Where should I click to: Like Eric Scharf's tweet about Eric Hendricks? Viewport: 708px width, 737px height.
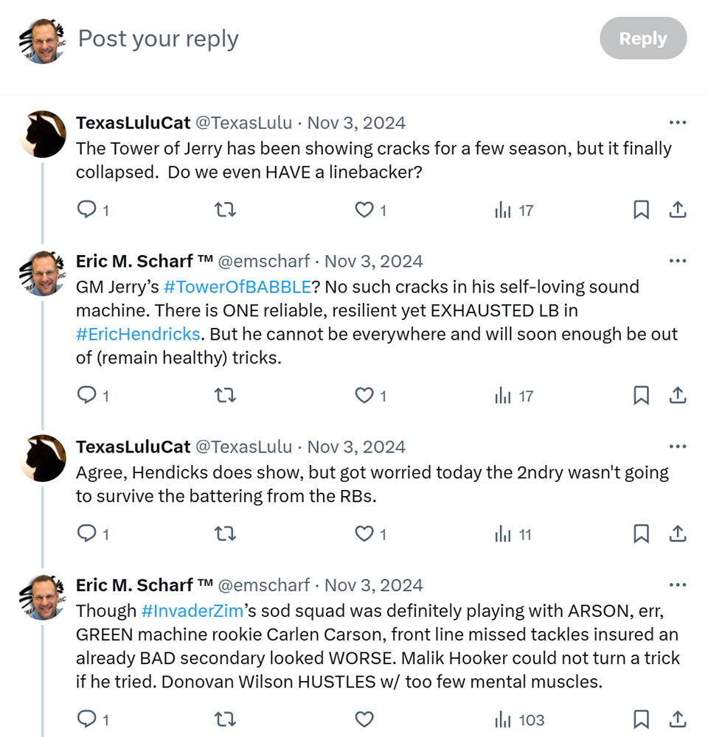pyautogui.click(x=364, y=395)
